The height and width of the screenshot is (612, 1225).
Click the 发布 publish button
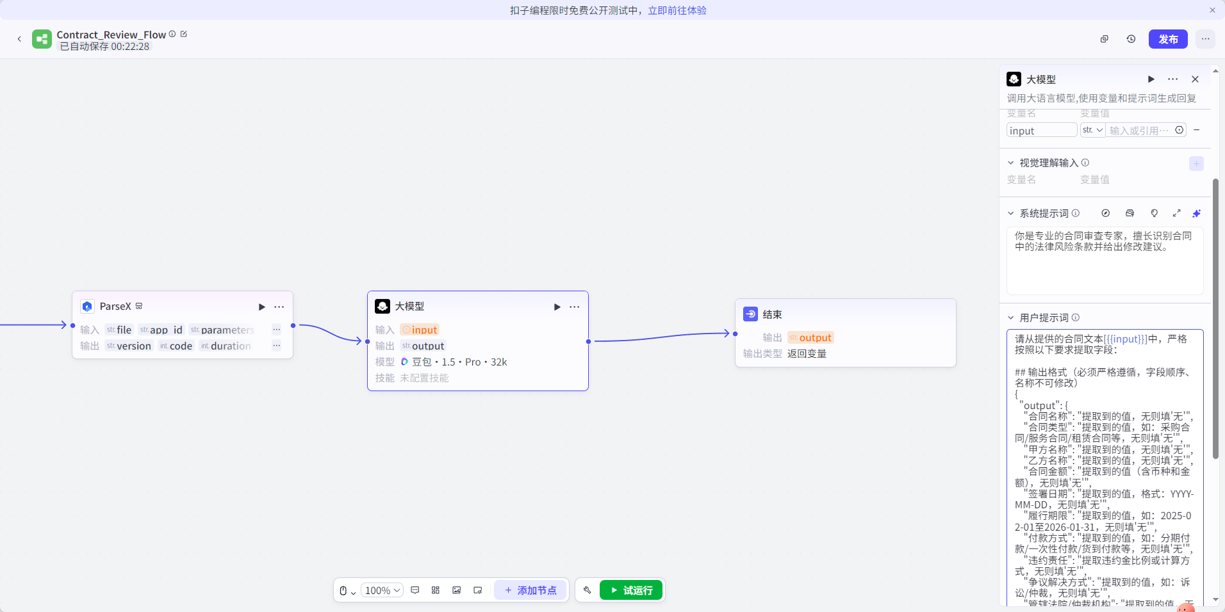pyautogui.click(x=1168, y=39)
